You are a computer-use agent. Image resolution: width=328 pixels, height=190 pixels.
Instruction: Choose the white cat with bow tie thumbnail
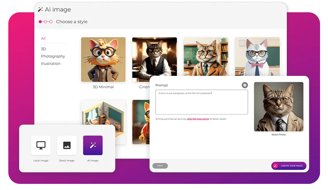click(x=257, y=56)
